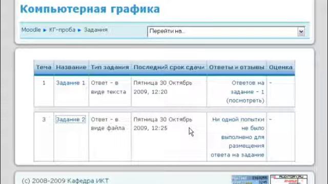
Task: Go to the КГ-проба breadcrumb link
Action: [62, 30]
